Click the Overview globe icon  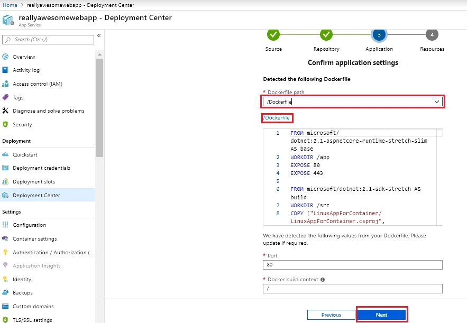(5, 57)
